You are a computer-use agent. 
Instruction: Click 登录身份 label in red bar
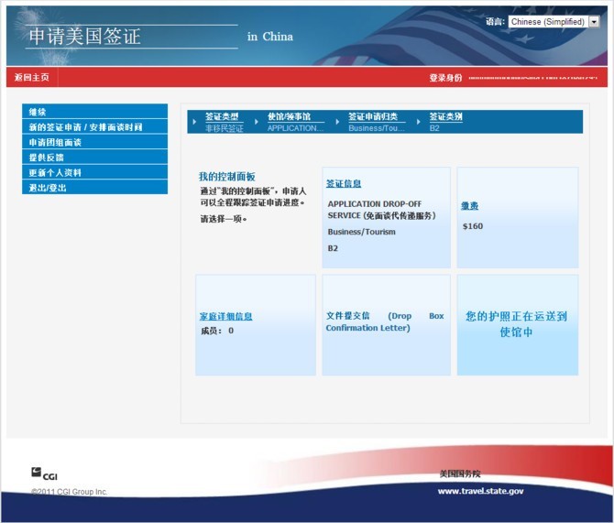pyautogui.click(x=445, y=78)
